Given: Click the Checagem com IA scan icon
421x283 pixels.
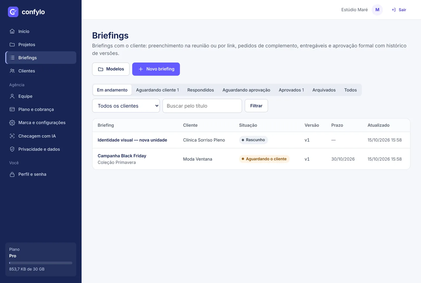Looking at the screenshot, I should pos(12,136).
